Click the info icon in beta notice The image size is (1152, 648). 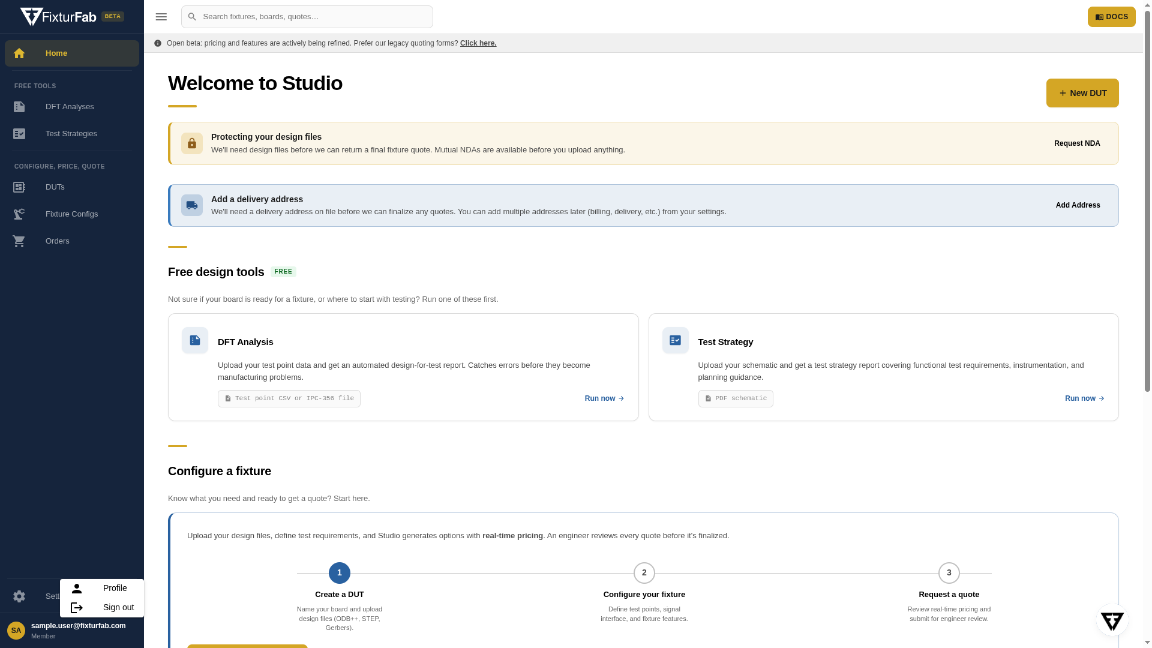(158, 43)
